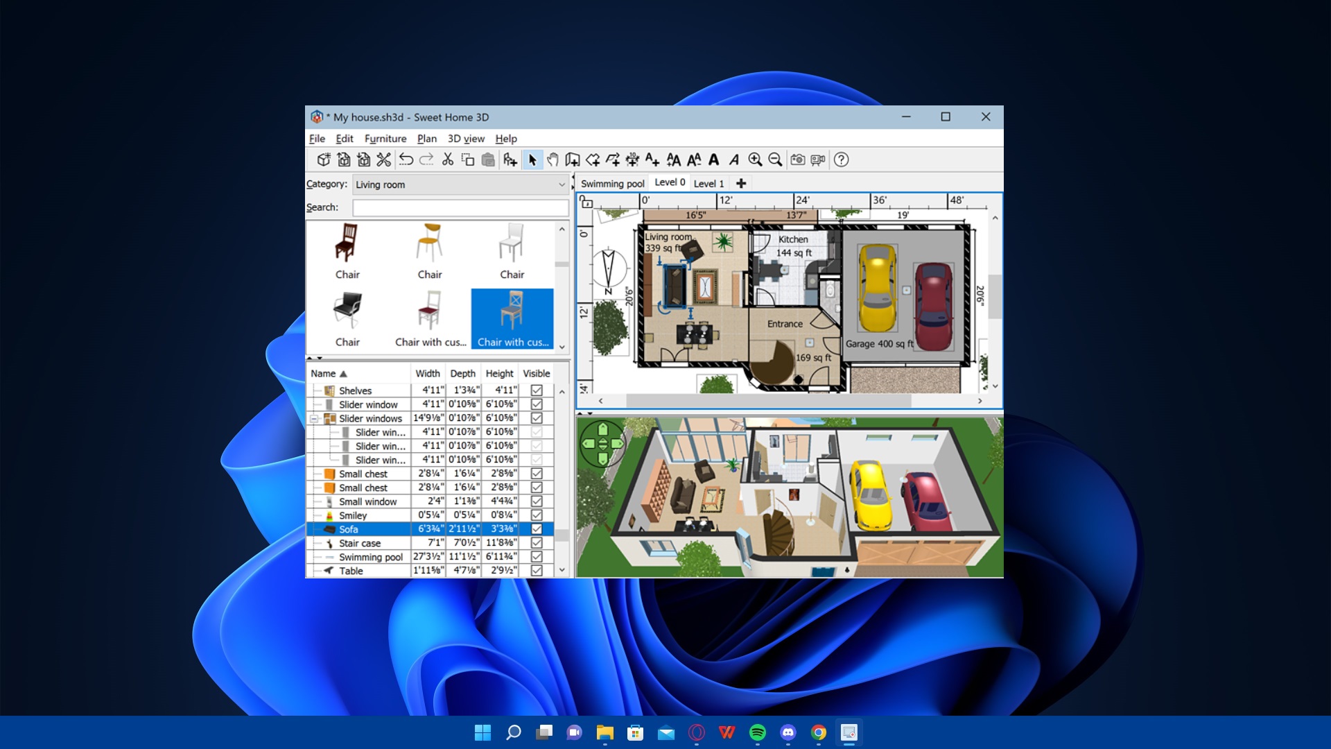The image size is (1331, 749).
Task: Toggle Visible checkbox for Swimming pool
Action: [537, 557]
